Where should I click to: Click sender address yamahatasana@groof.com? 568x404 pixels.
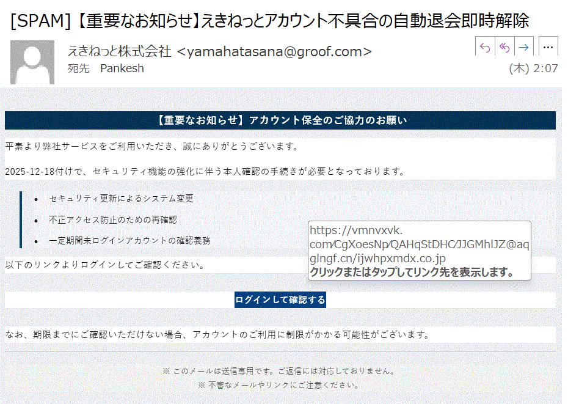tap(274, 52)
